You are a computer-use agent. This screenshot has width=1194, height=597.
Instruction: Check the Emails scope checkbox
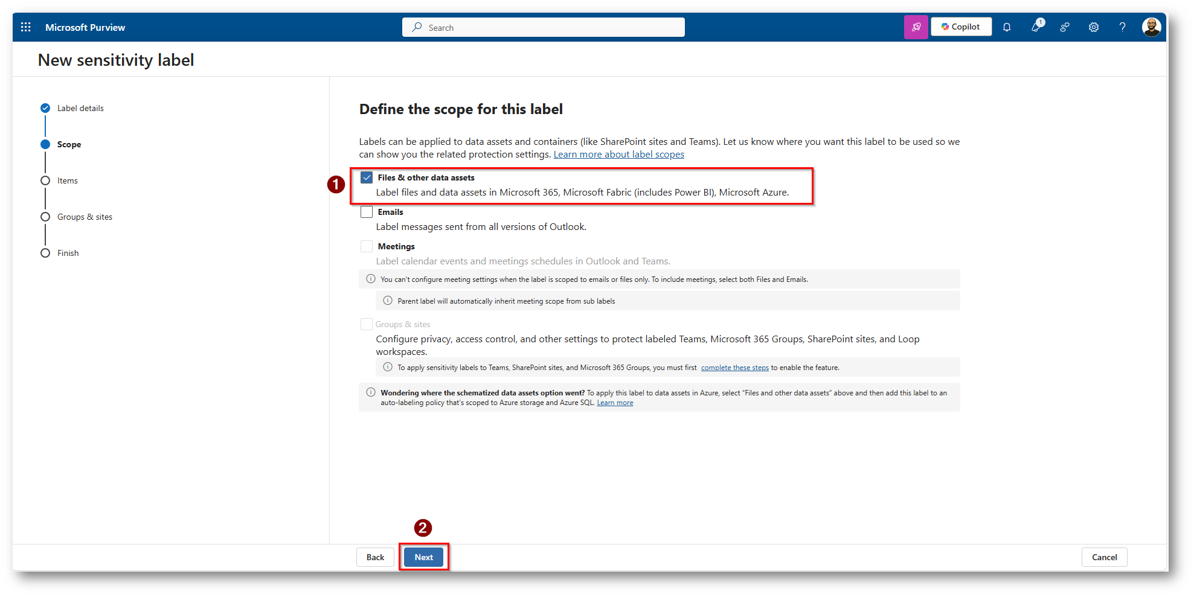coord(367,212)
